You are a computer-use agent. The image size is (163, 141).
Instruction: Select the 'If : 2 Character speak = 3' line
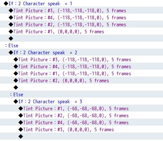[81, 101]
